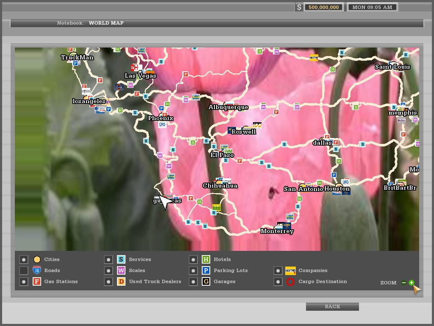Screen dimensions: 434x326
Task: Click the zoom in plus icon
Action: click(x=411, y=283)
